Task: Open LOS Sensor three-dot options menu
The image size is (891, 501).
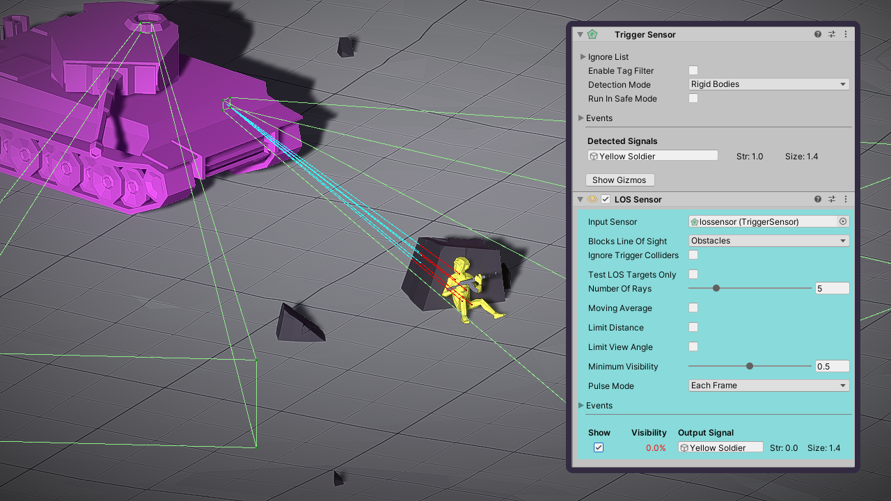Action: click(846, 199)
